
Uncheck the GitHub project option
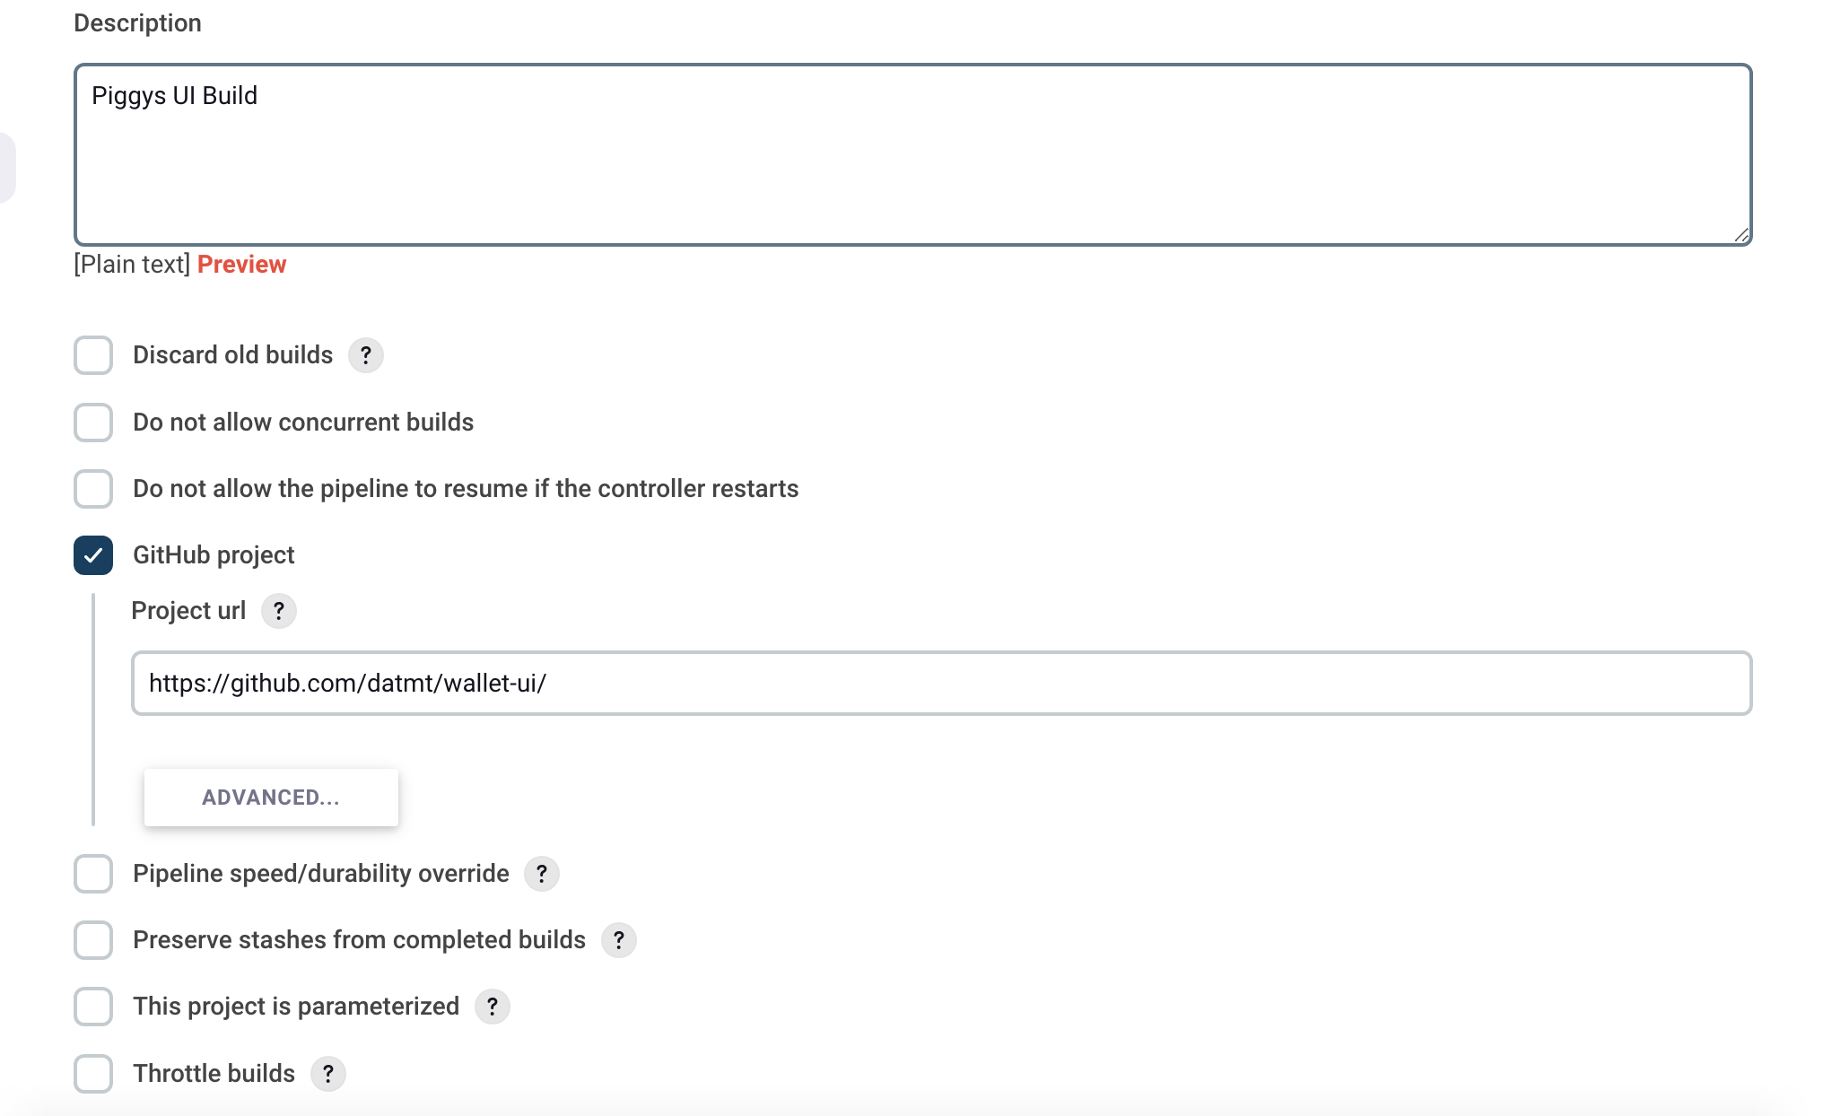click(x=92, y=555)
